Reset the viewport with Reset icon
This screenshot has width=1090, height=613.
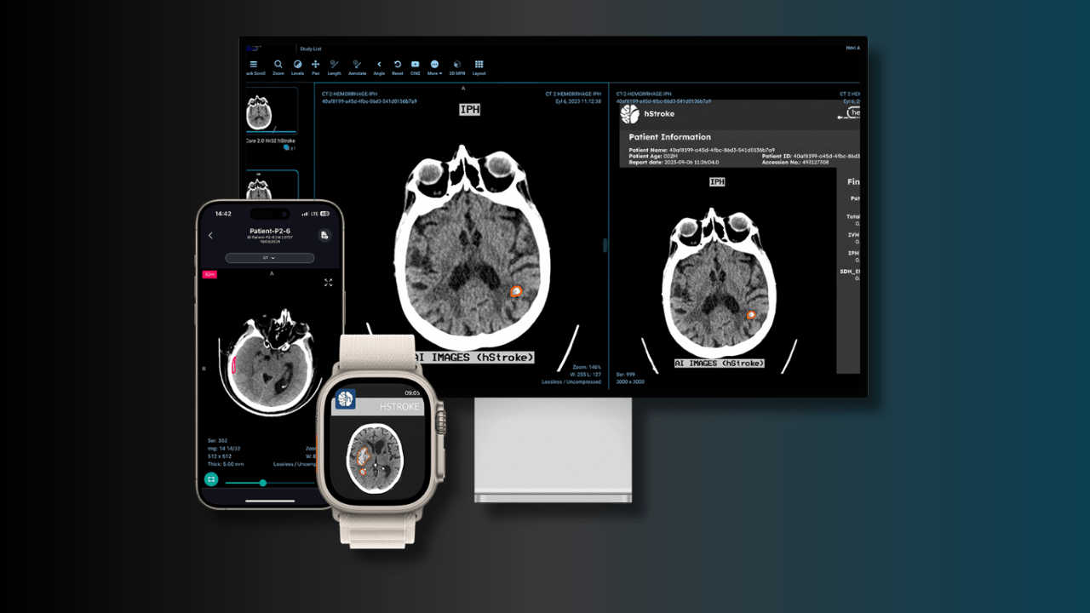tap(397, 65)
